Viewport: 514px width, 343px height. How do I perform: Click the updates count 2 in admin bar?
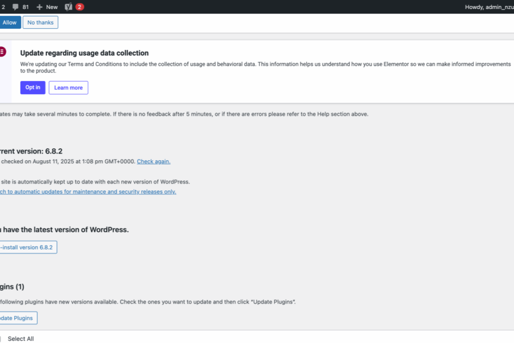[4, 7]
